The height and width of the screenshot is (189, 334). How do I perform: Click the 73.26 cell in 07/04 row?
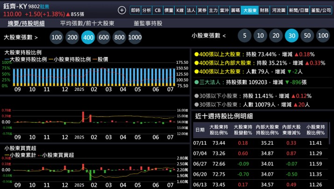click(219, 153)
